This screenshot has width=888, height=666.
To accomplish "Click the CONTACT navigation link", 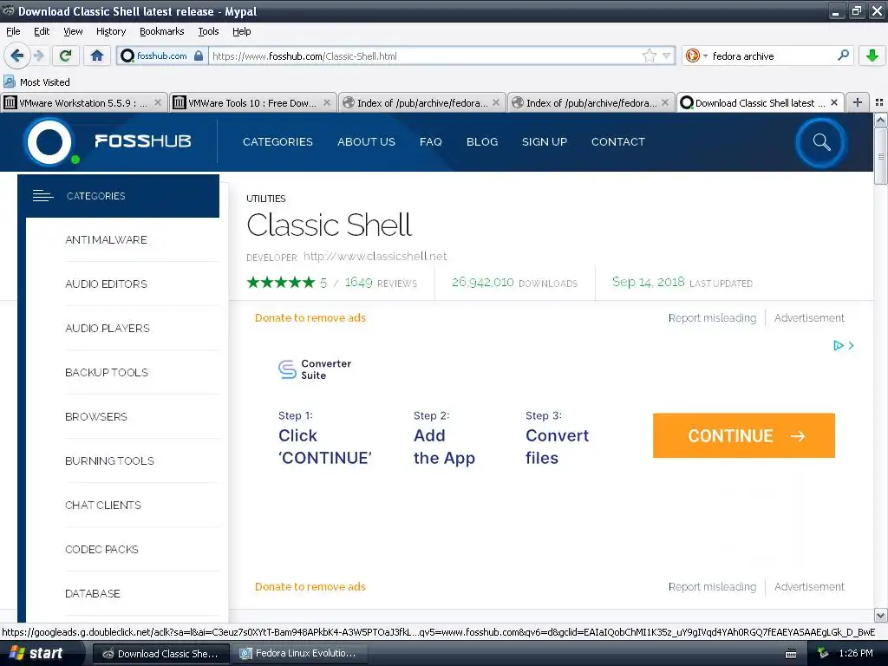I will 617,141.
